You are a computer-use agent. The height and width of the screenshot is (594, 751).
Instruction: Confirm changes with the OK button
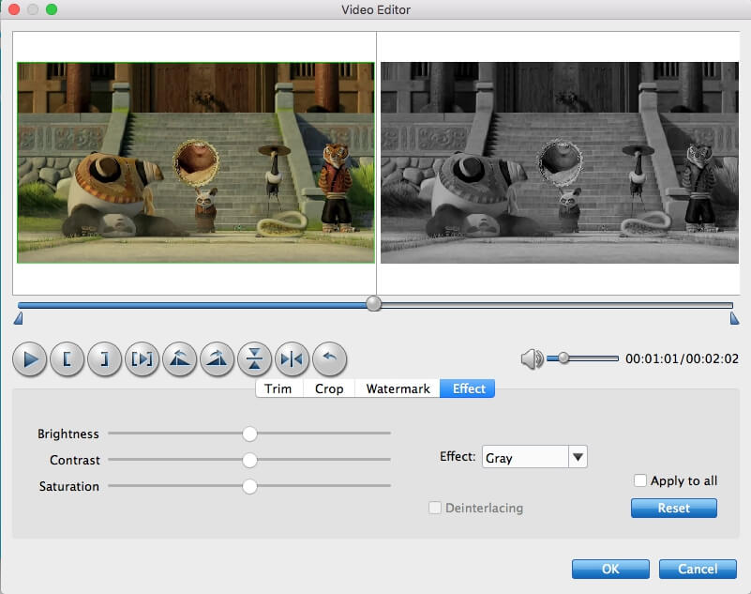[610, 569]
